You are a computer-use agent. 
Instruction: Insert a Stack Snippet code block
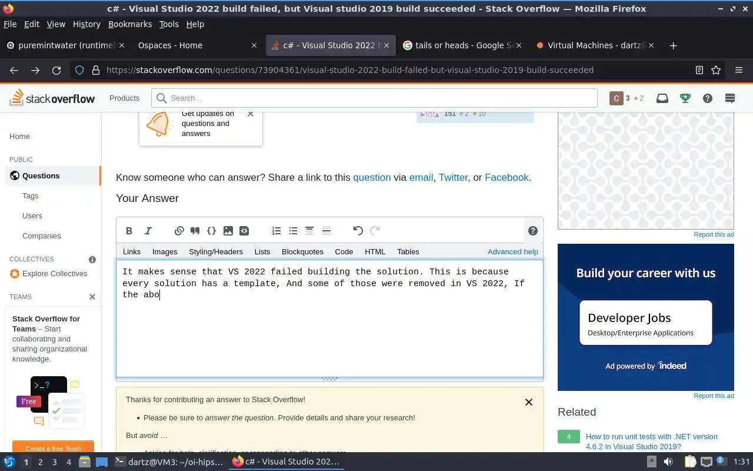tap(244, 231)
